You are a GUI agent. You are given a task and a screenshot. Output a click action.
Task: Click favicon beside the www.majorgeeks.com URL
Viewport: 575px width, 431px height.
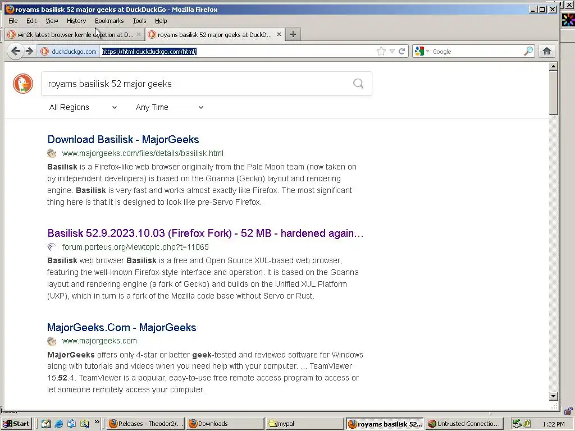(52, 341)
